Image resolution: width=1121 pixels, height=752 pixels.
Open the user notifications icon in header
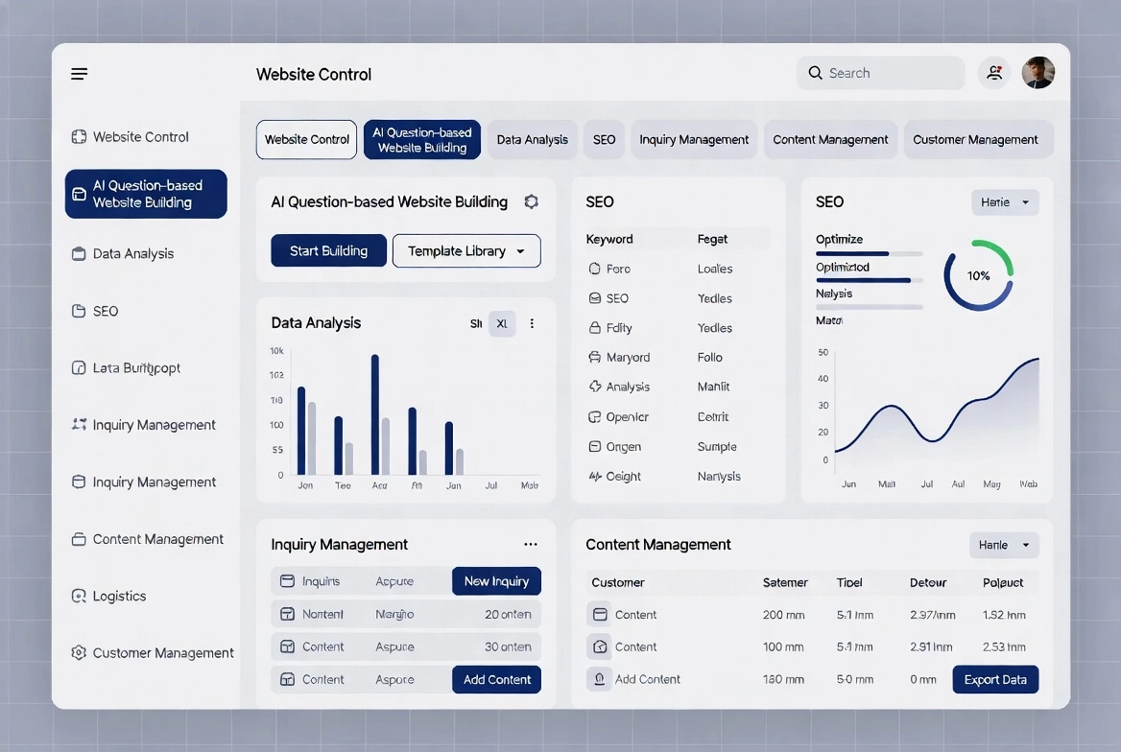click(994, 73)
